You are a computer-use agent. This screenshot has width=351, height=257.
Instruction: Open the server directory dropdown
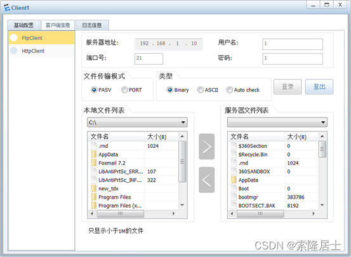coord(277,122)
